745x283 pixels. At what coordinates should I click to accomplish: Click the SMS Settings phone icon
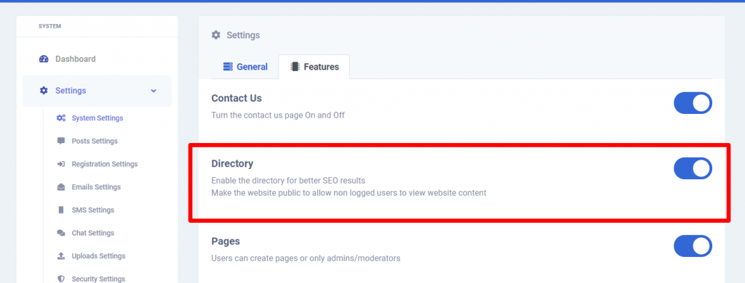pyautogui.click(x=61, y=210)
